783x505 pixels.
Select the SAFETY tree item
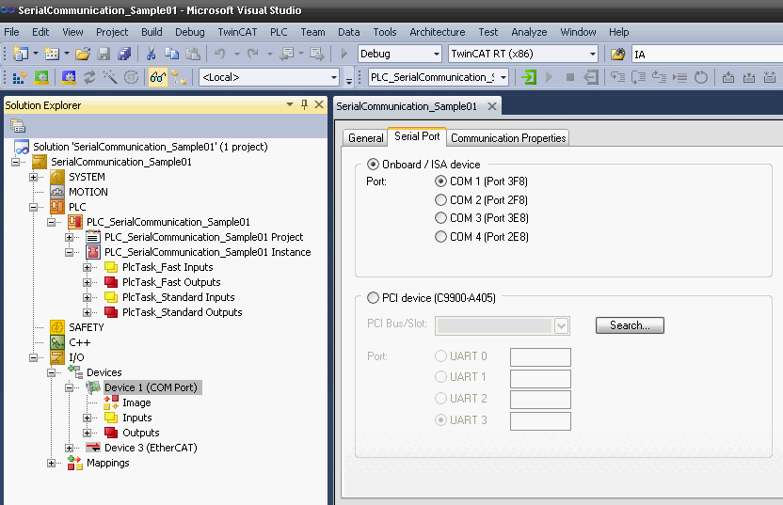[x=87, y=327]
